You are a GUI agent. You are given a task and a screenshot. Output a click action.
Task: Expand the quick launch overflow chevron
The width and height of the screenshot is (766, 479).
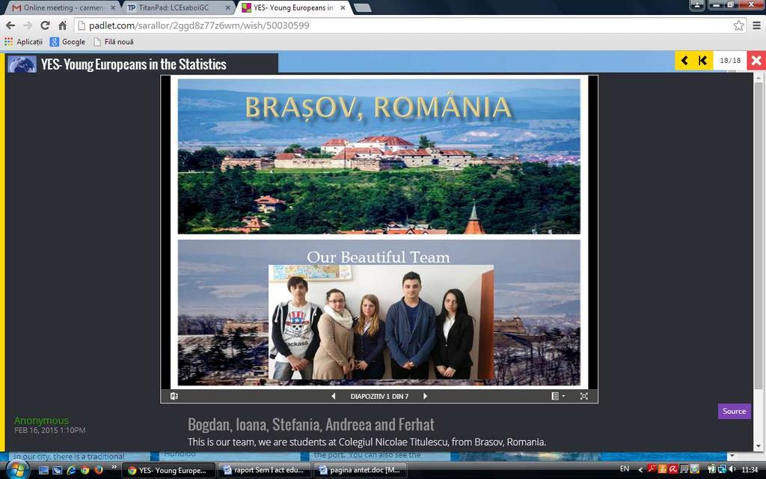pos(114,468)
